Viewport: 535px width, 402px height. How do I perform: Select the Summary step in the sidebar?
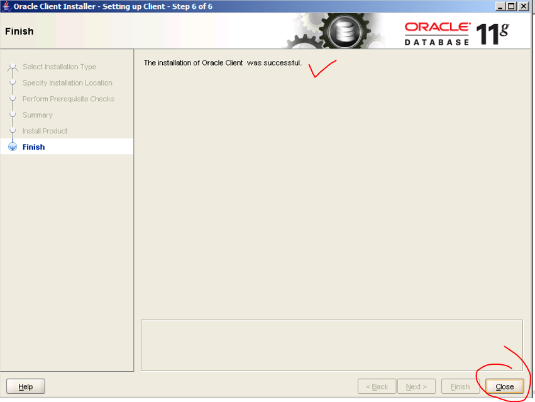pyautogui.click(x=38, y=115)
